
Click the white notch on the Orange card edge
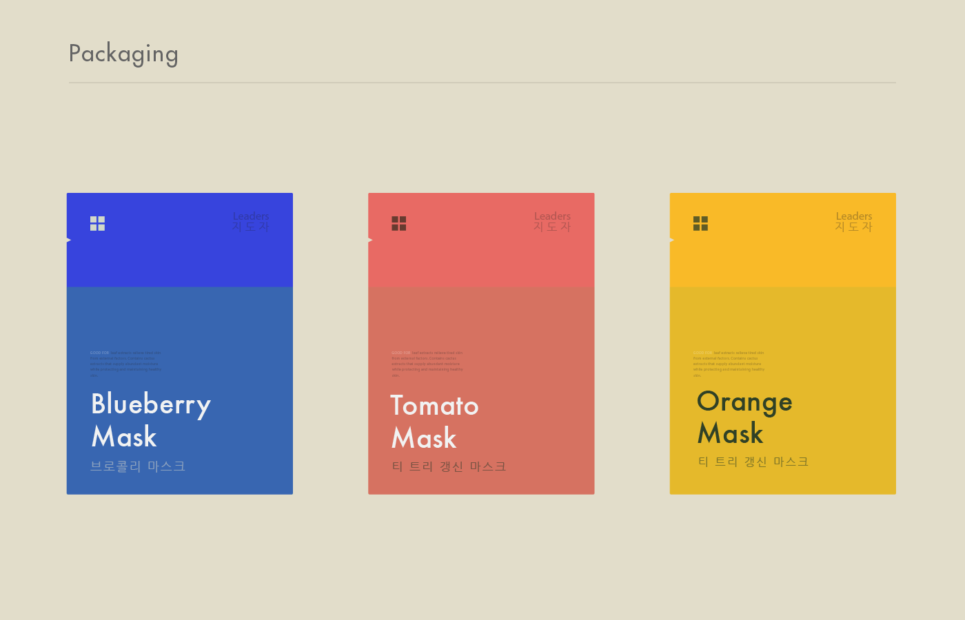point(672,240)
